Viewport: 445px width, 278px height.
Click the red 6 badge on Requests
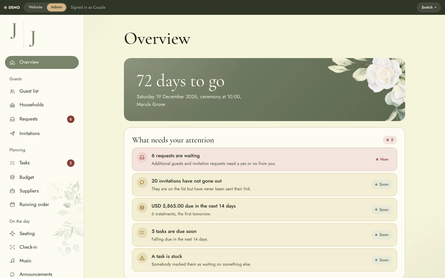pyautogui.click(x=71, y=119)
